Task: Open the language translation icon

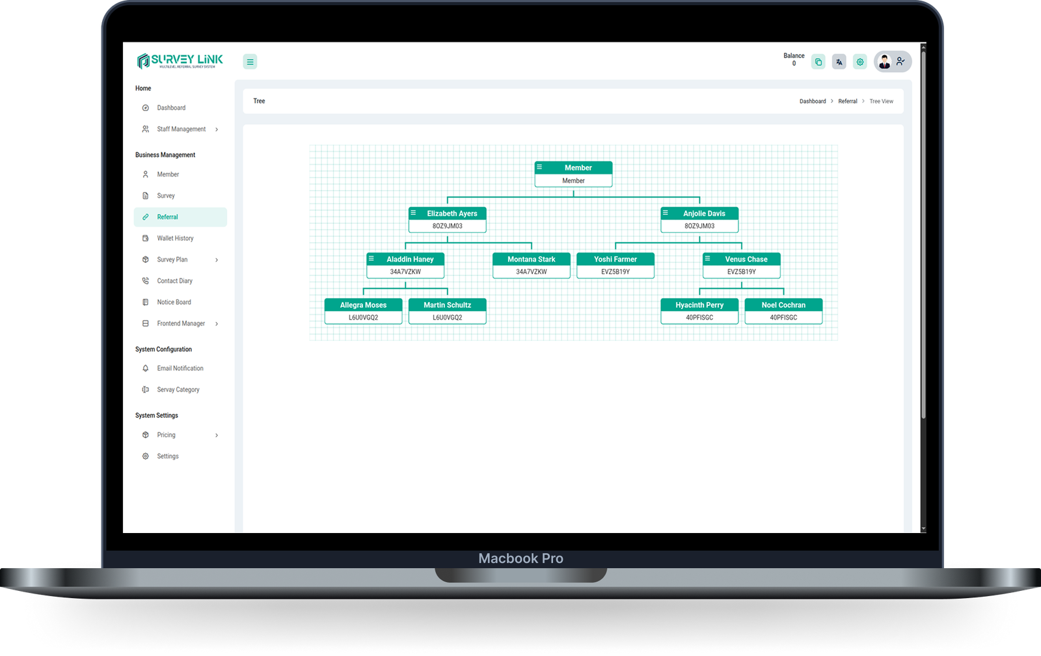Action: (x=839, y=62)
